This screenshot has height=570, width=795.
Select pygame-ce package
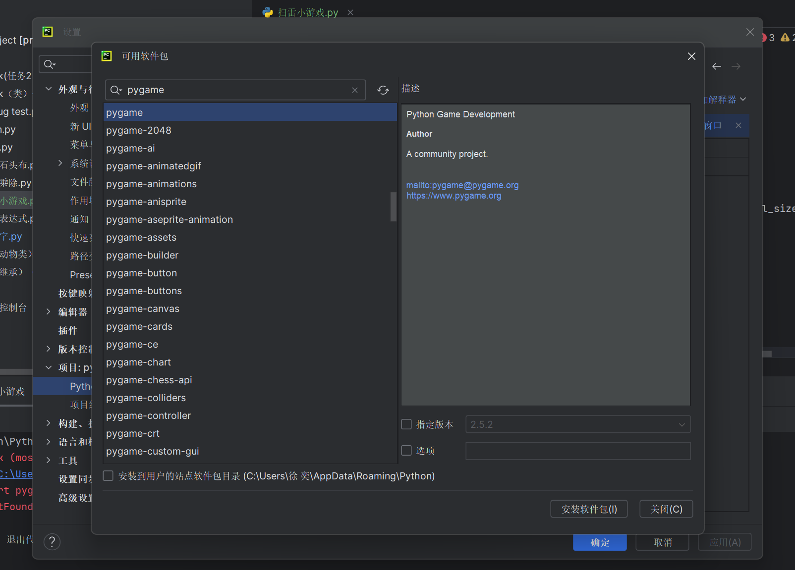click(x=250, y=344)
